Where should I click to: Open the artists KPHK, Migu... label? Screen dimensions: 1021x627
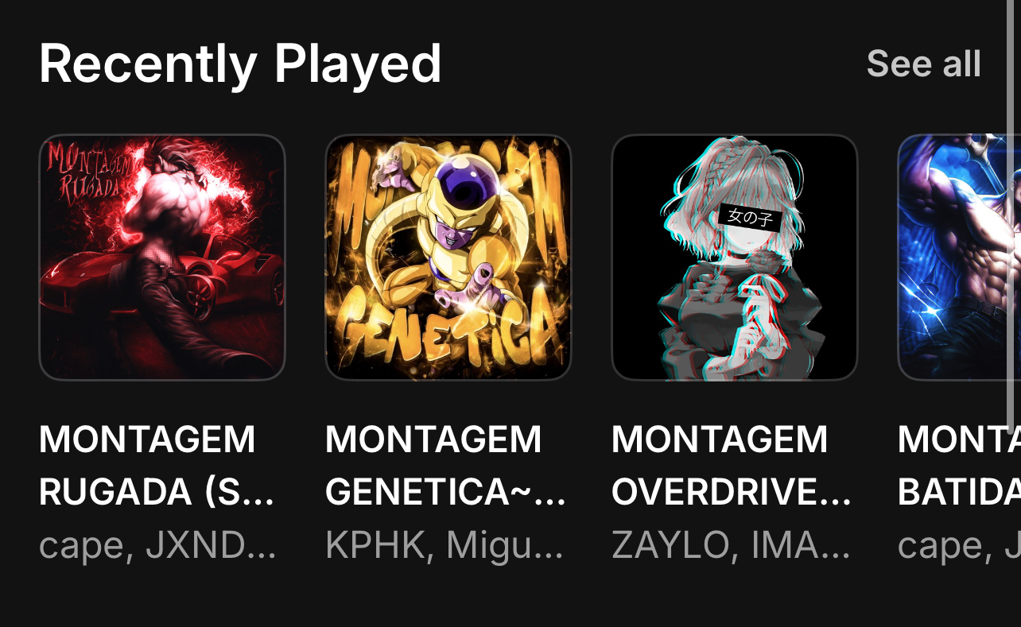[445, 546]
